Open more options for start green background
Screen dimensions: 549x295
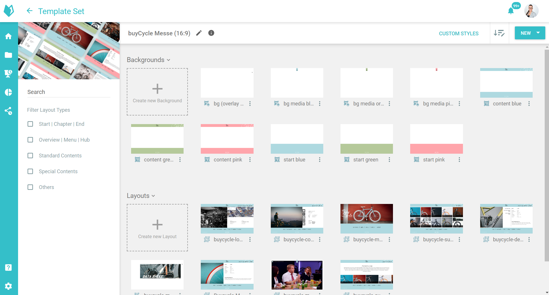click(389, 160)
